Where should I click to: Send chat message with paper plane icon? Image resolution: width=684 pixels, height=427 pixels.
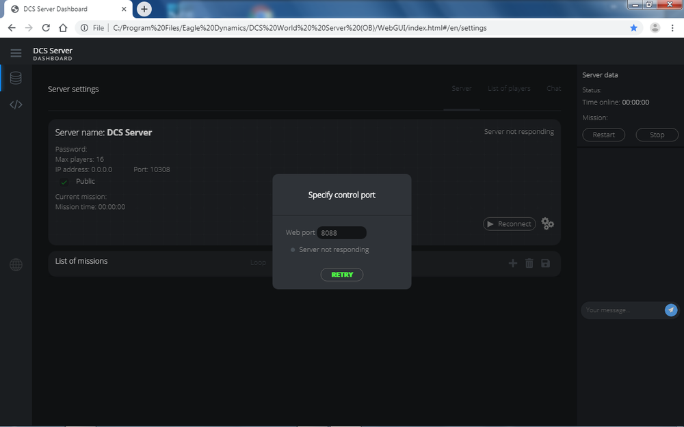click(x=671, y=309)
